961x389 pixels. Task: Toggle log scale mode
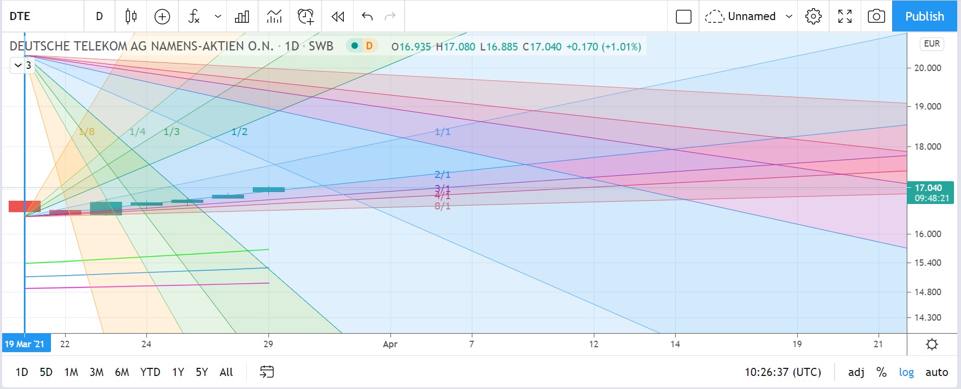coord(906,372)
